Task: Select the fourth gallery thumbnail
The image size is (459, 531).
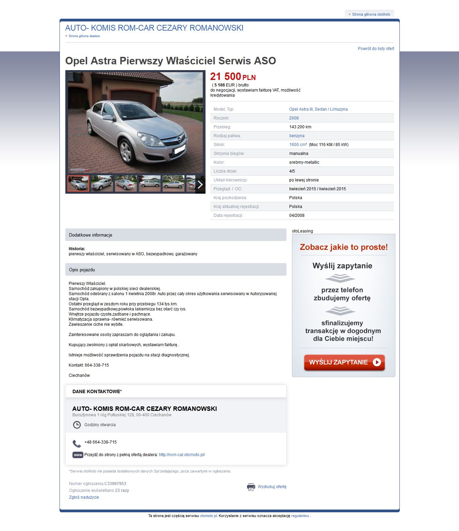Action: point(150,183)
